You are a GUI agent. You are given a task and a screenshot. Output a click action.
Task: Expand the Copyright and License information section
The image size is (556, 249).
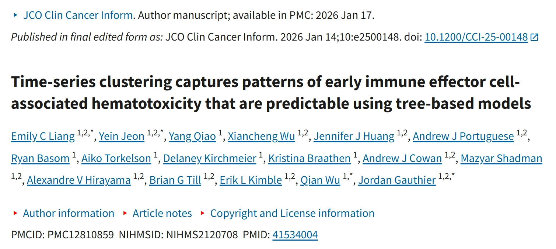(292, 213)
